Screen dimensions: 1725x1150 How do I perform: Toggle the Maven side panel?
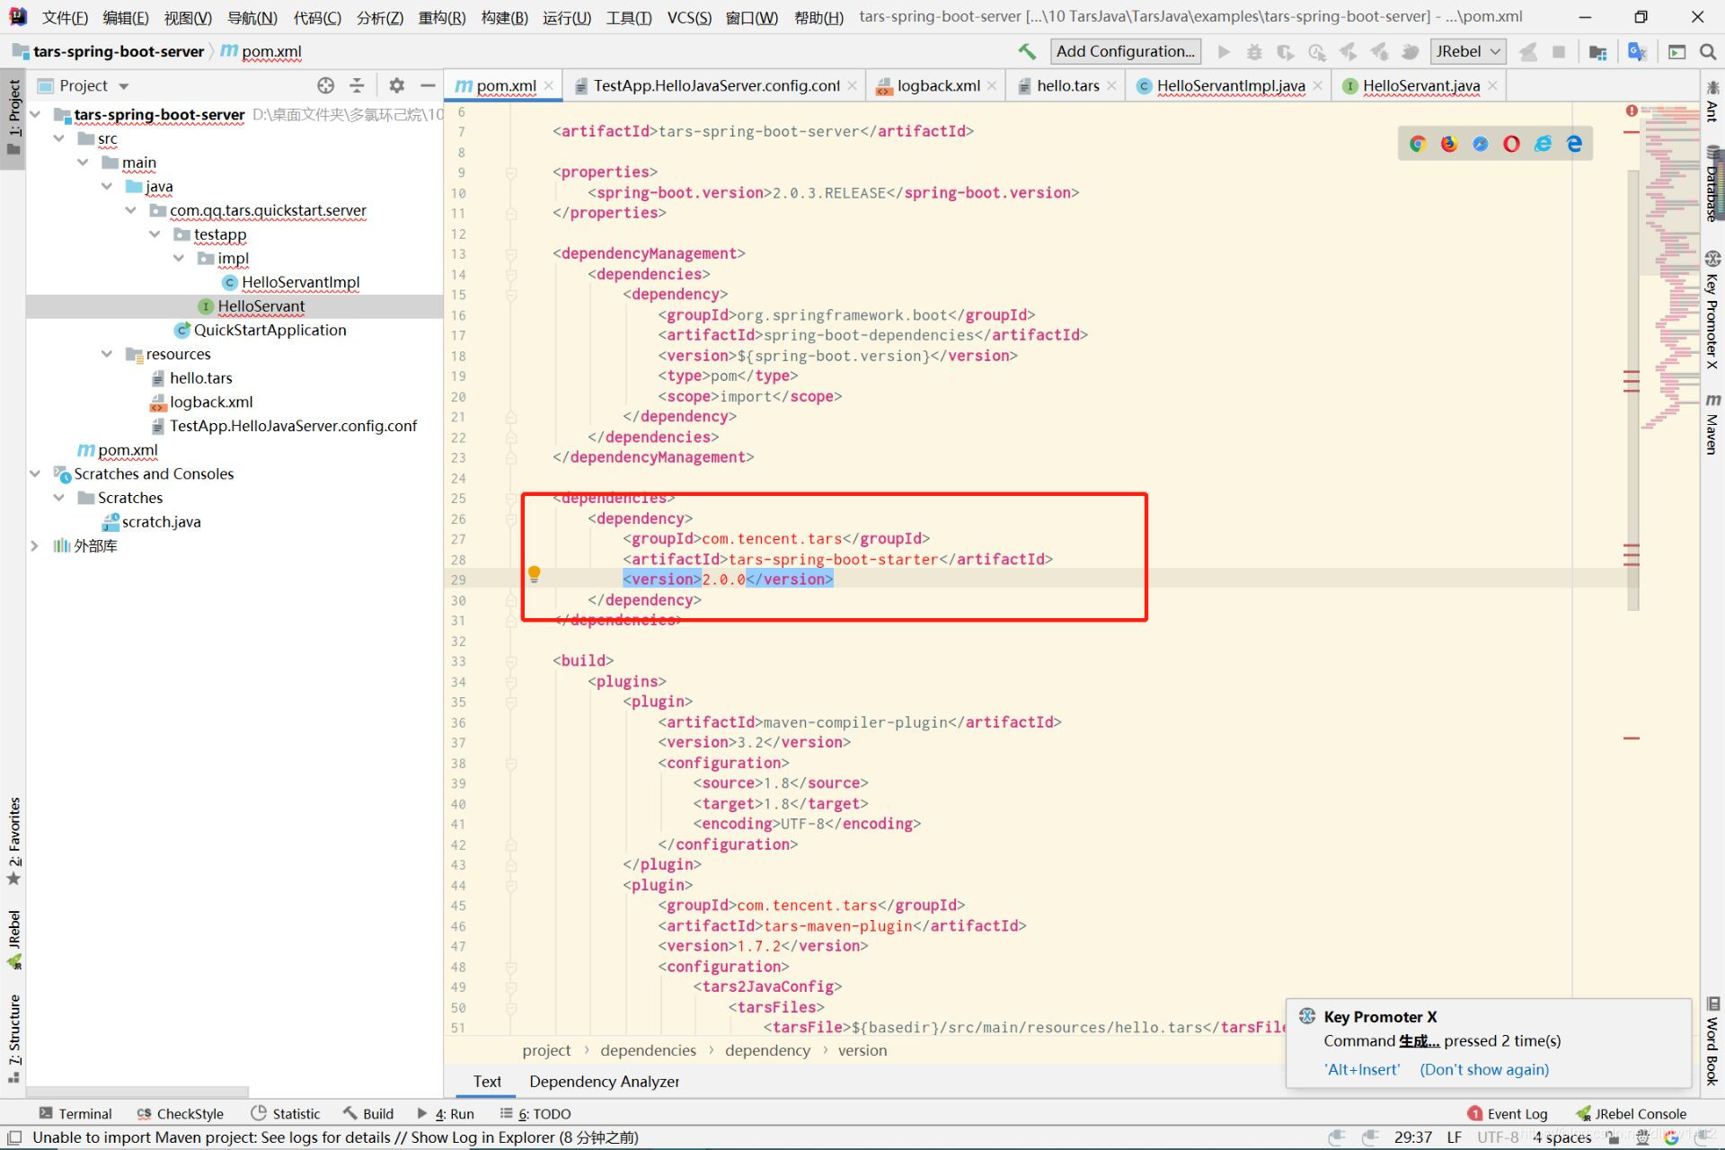coord(1712,423)
